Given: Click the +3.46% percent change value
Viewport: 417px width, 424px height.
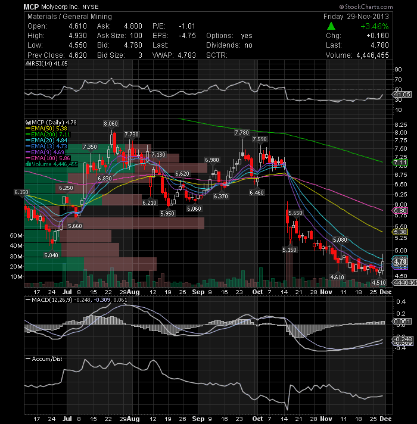Looking at the screenshot, I should tap(375, 26).
